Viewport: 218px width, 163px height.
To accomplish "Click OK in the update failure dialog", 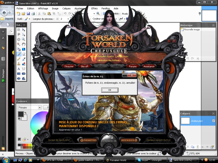I will pos(110,90).
